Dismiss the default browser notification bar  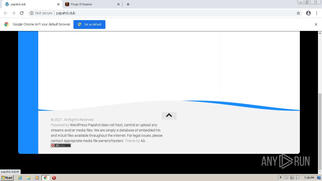[x=316, y=24]
